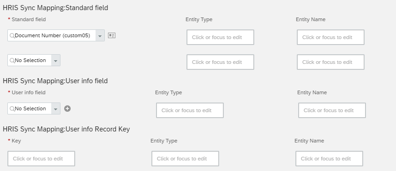
Task: Click No Selection text in User info field combo
Action: pos(30,108)
